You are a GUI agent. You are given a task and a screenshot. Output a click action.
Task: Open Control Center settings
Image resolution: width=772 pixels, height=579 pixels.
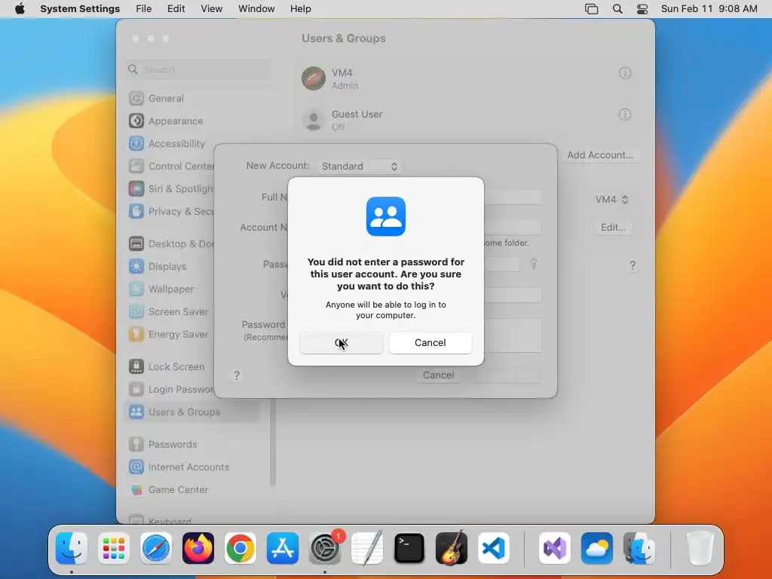click(171, 167)
